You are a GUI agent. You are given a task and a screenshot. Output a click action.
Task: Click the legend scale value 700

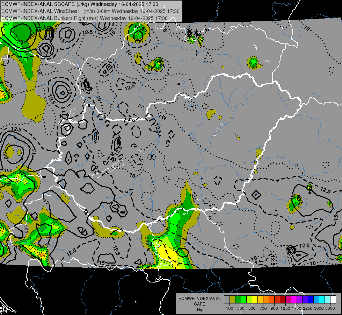pos(263,308)
